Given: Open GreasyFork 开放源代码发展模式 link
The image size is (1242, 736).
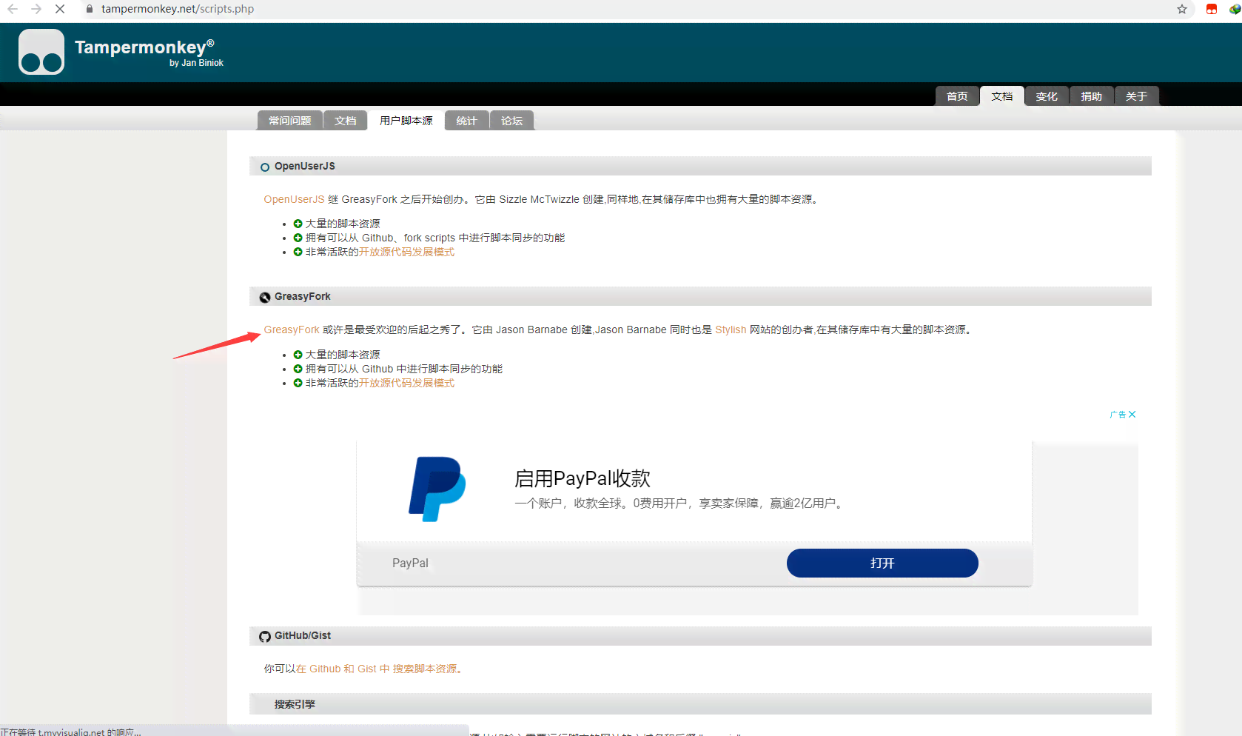Looking at the screenshot, I should click(x=406, y=383).
